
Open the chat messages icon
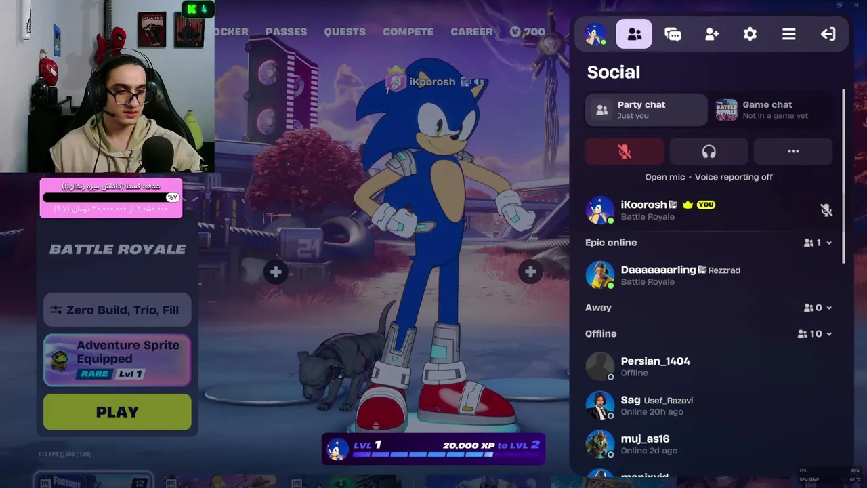point(673,34)
